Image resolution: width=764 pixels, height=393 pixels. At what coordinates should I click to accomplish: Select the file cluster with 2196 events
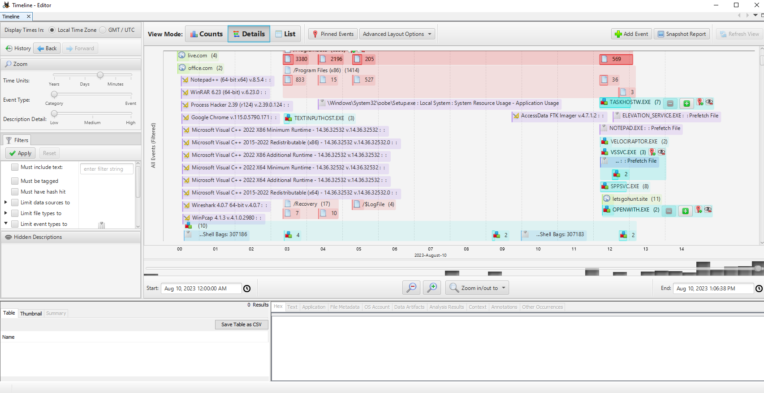332,59
